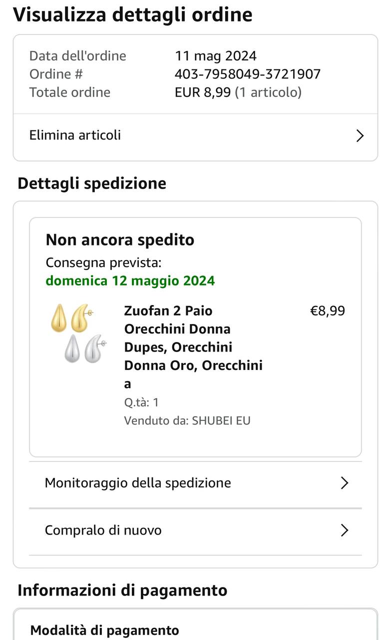Tap the Modalità di pagamento section

click(105, 630)
